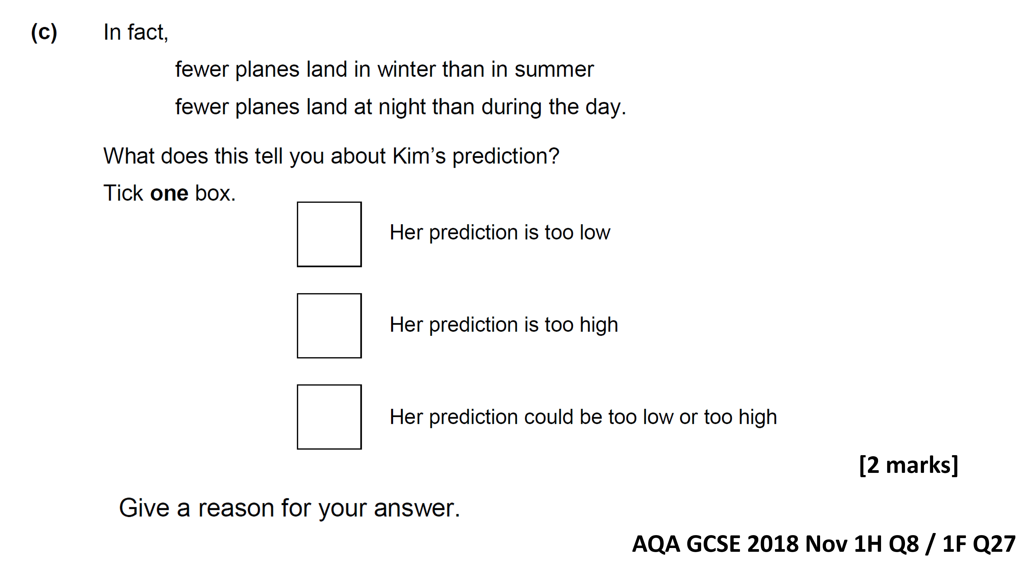Click the 'Give a reason for your answer.' prompt

[x=289, y=508]
